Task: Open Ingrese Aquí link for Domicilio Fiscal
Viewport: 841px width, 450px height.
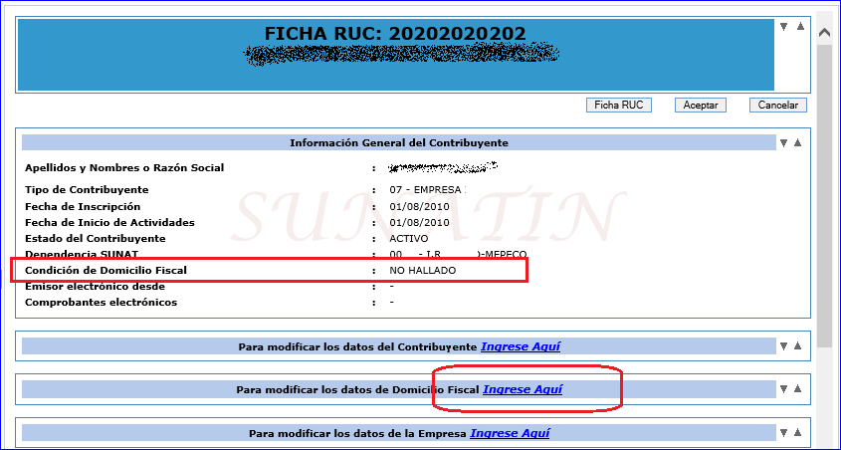Action: [x=523, y=389]
